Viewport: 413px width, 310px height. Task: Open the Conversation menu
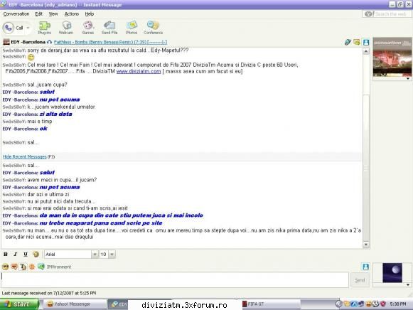click(16, 14)
